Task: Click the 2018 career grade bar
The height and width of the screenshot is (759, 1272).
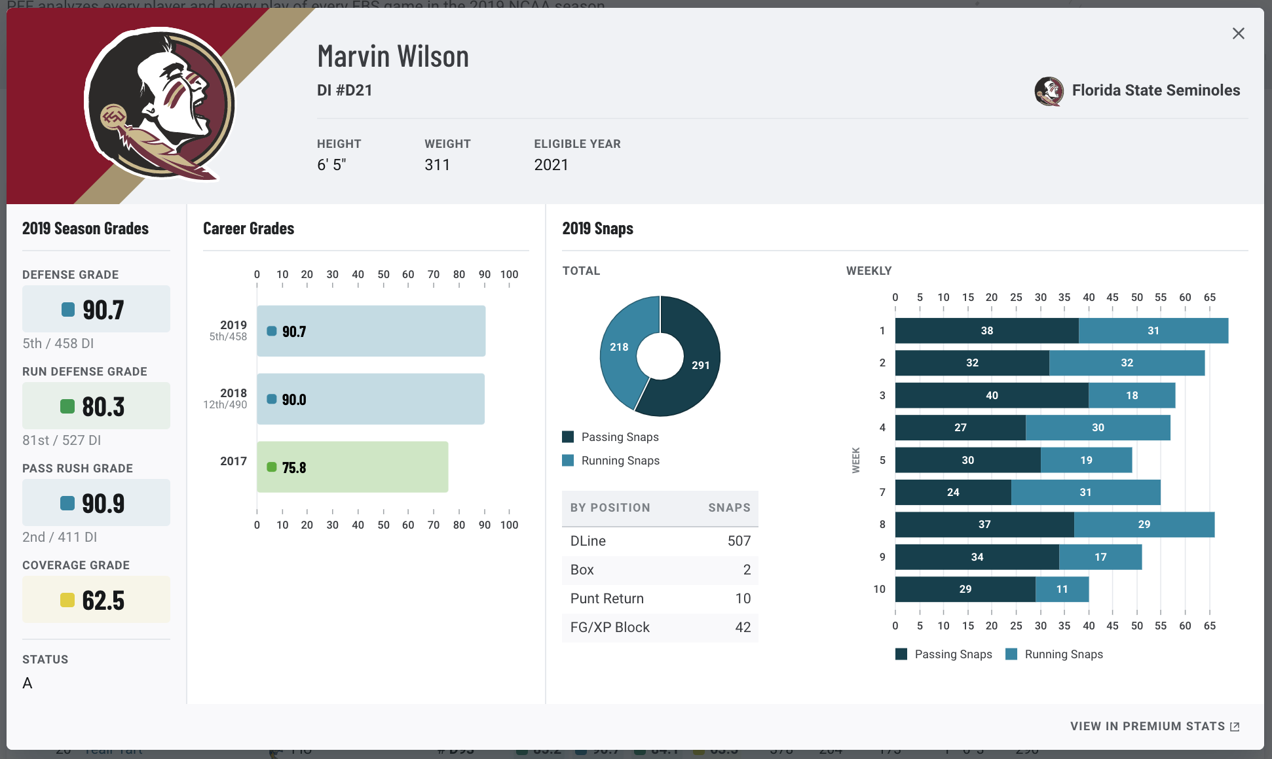Action: click(x=370, y=399)
